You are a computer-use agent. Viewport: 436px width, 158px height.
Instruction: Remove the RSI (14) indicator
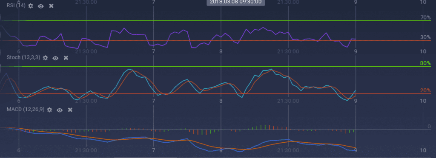tap(51, 6)
